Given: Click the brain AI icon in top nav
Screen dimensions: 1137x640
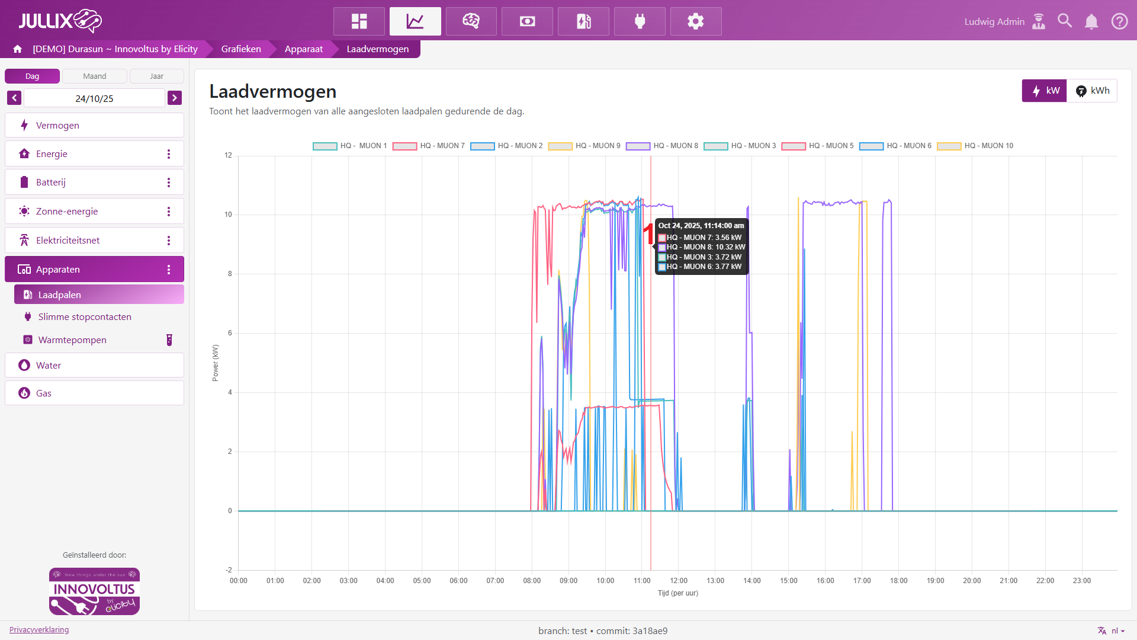Looking at the screenshot, I should 471,21.
